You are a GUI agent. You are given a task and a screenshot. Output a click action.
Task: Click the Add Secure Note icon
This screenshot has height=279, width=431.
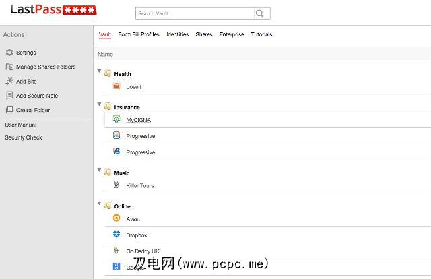pyautogui.click(x=9, y=96)
